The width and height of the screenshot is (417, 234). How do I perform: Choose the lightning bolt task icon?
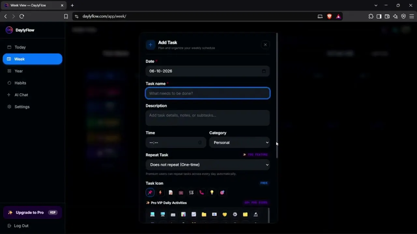click(160, 192)
